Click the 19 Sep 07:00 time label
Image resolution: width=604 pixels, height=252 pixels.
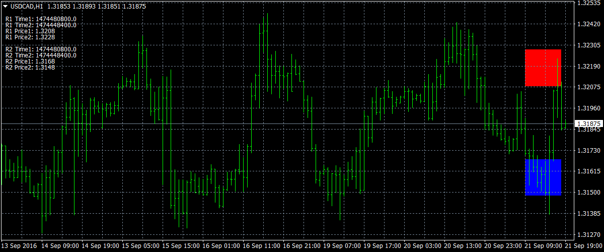342,246
